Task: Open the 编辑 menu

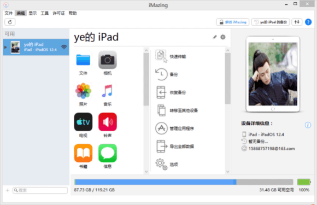Action: coord(21,13)
